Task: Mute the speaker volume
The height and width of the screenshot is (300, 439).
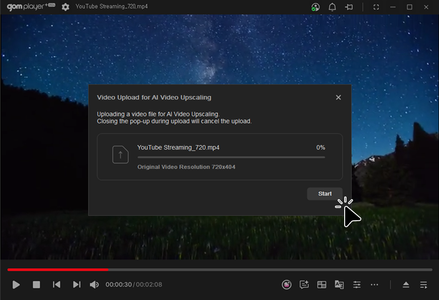Action: coord(94,284)
